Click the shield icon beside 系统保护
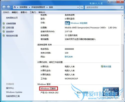Image resolution: width=125 pixels, height=102 pixels. click(x=4, y=32)
